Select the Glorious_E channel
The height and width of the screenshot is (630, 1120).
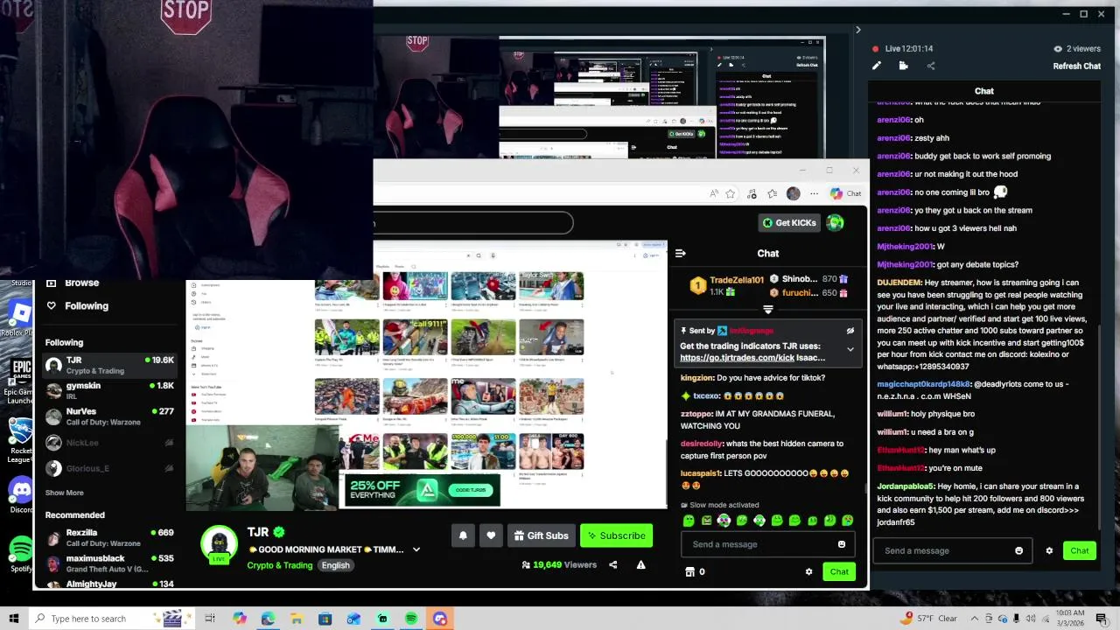(x=109, y=468)
